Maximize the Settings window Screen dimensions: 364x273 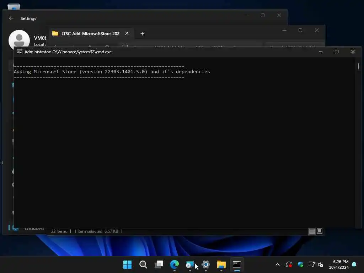point(263,15)
